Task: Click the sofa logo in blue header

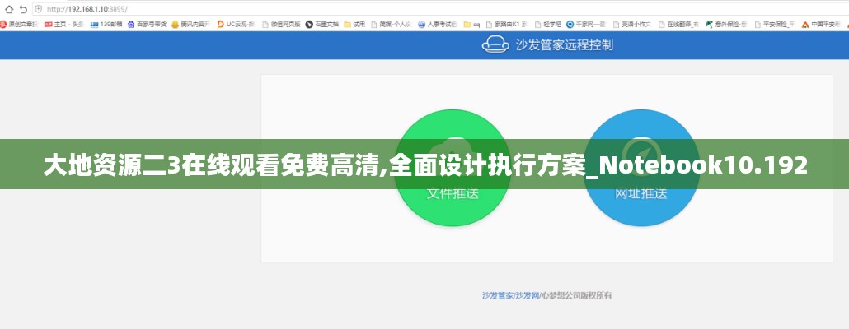Action: (x=495, y=44)
